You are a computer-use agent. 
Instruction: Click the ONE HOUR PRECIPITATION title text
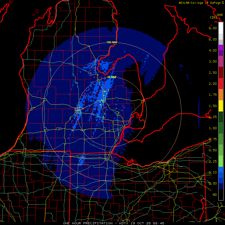pyautogui.click(x=88, y=223)
